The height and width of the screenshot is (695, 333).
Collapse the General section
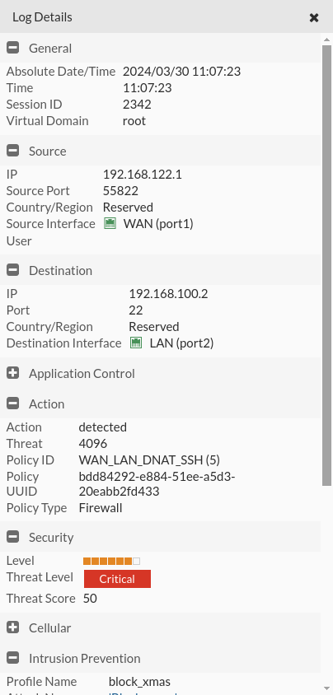(x=13, y=48)
